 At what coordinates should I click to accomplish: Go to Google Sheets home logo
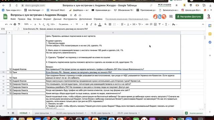click(x=5, y=17)
